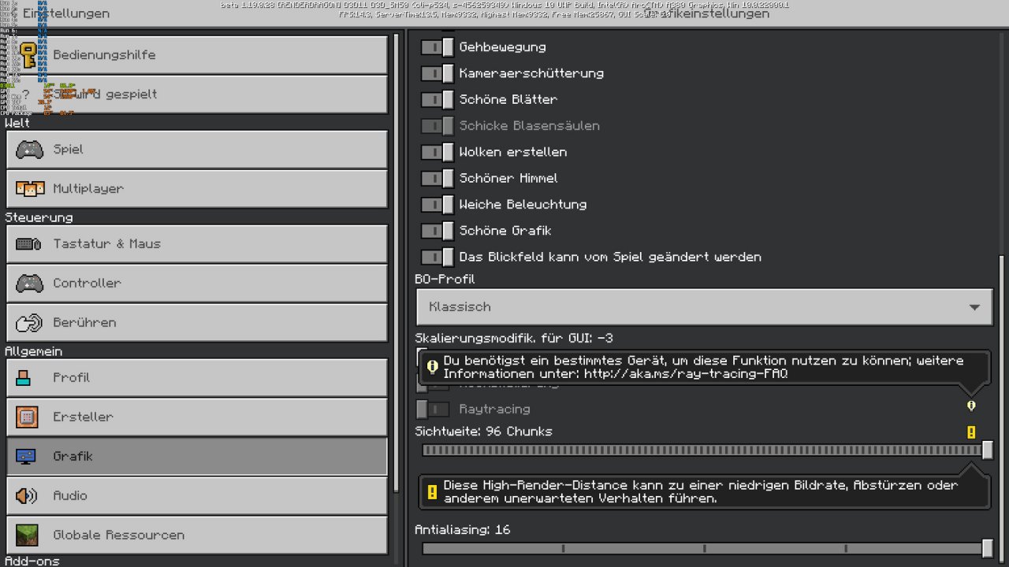The width and height of the screenshot is (1009, 567).
Task: Open the Spiel settings section
Action: coord(197,150)
